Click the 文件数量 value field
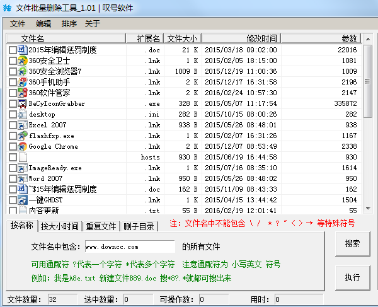The height and width of the screenshot is (307, 378). coord(62,299)
